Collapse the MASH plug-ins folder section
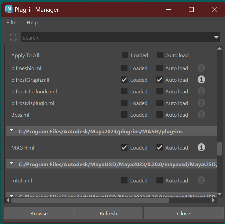 coord(12,131)
